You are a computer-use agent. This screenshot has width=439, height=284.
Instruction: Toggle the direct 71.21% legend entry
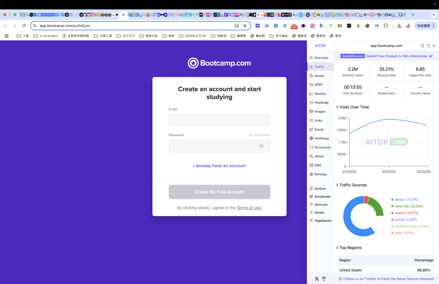tap(404, 200)
